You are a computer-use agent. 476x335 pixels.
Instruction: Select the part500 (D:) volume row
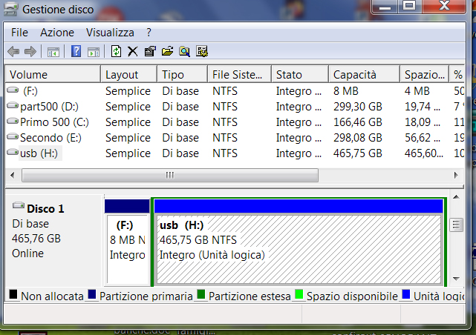pyautogui.click(x=235, y=107)
